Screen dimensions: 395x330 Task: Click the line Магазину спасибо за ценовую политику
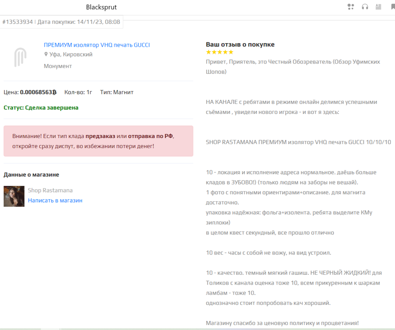(x=282, y=323)
